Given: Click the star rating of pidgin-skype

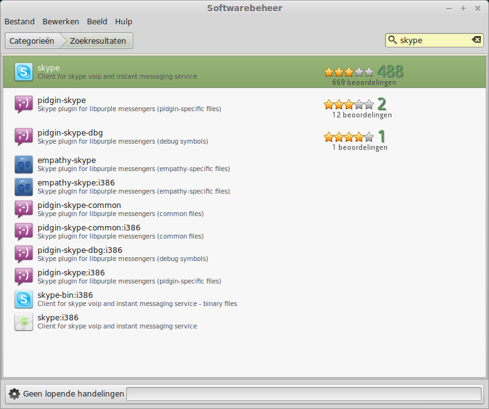Looking at the screenshot, I should tap(349, 105).
